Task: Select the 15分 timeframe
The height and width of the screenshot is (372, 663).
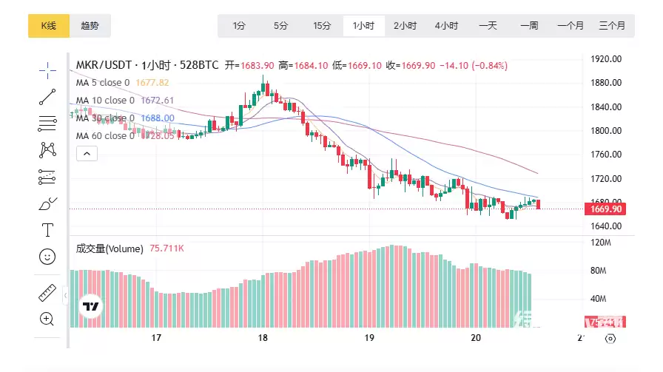Action: point(322,26)
